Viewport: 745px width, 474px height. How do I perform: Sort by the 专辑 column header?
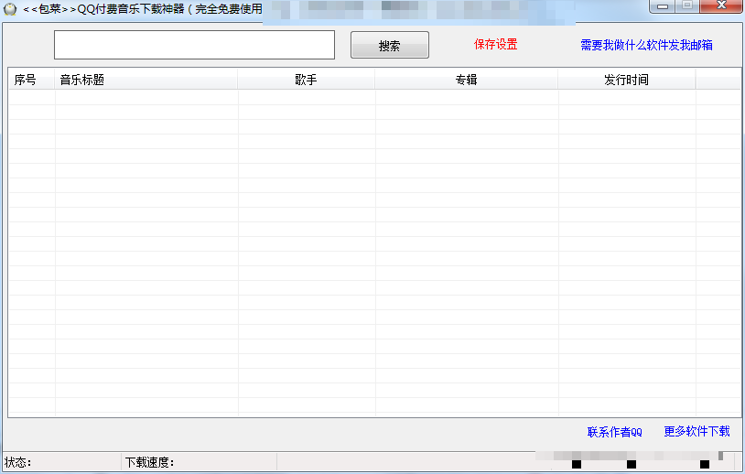[466, 80]
